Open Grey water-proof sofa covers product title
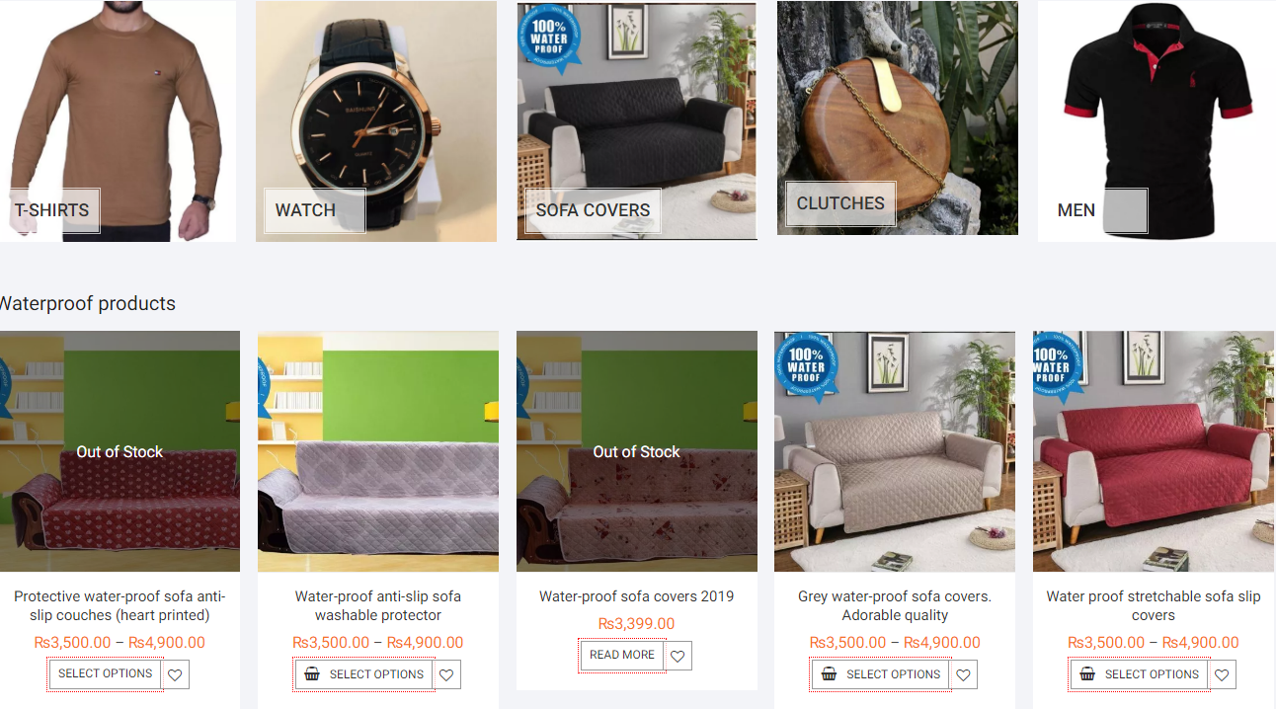1276x709 pixels. pyautogui.click(x=895, y=605)
